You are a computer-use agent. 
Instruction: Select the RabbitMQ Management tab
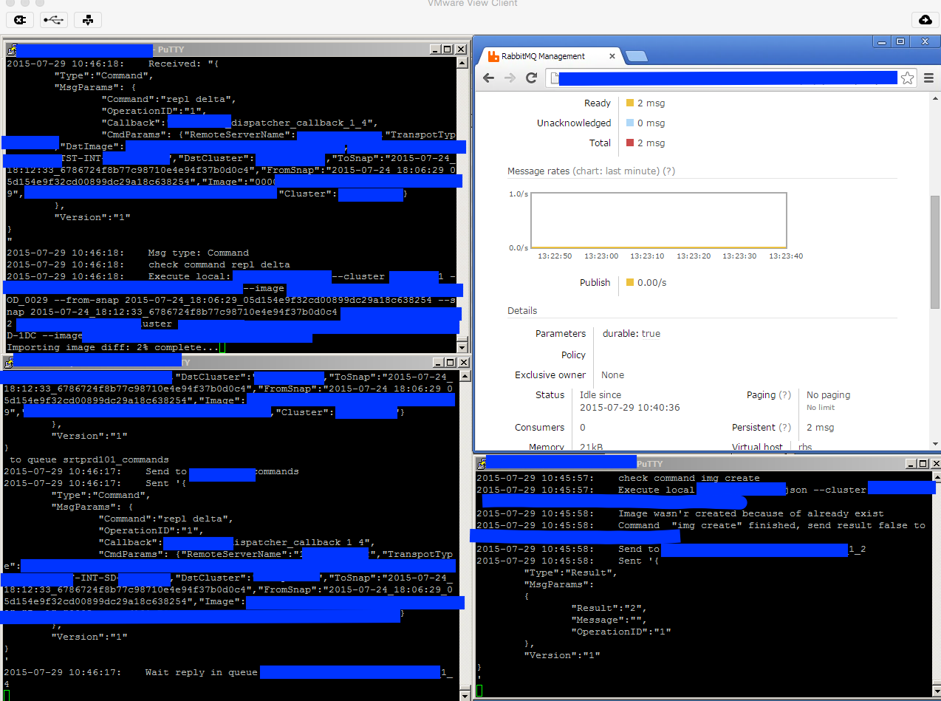(x=550, y=56)
